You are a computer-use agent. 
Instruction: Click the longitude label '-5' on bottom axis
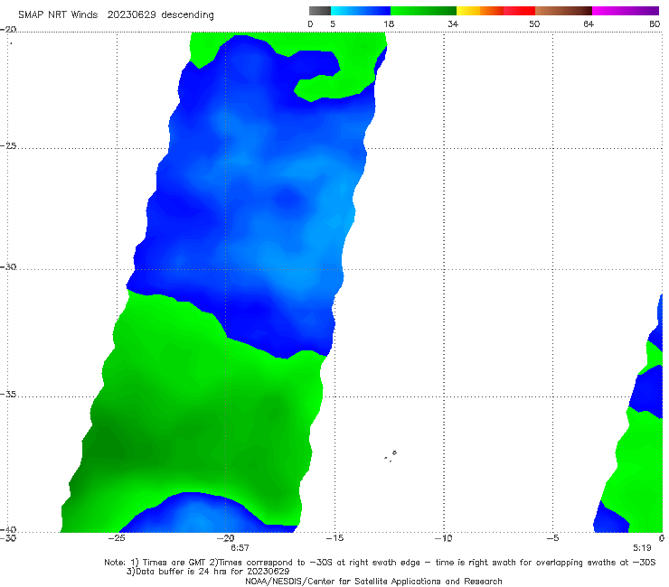[552, 538]
